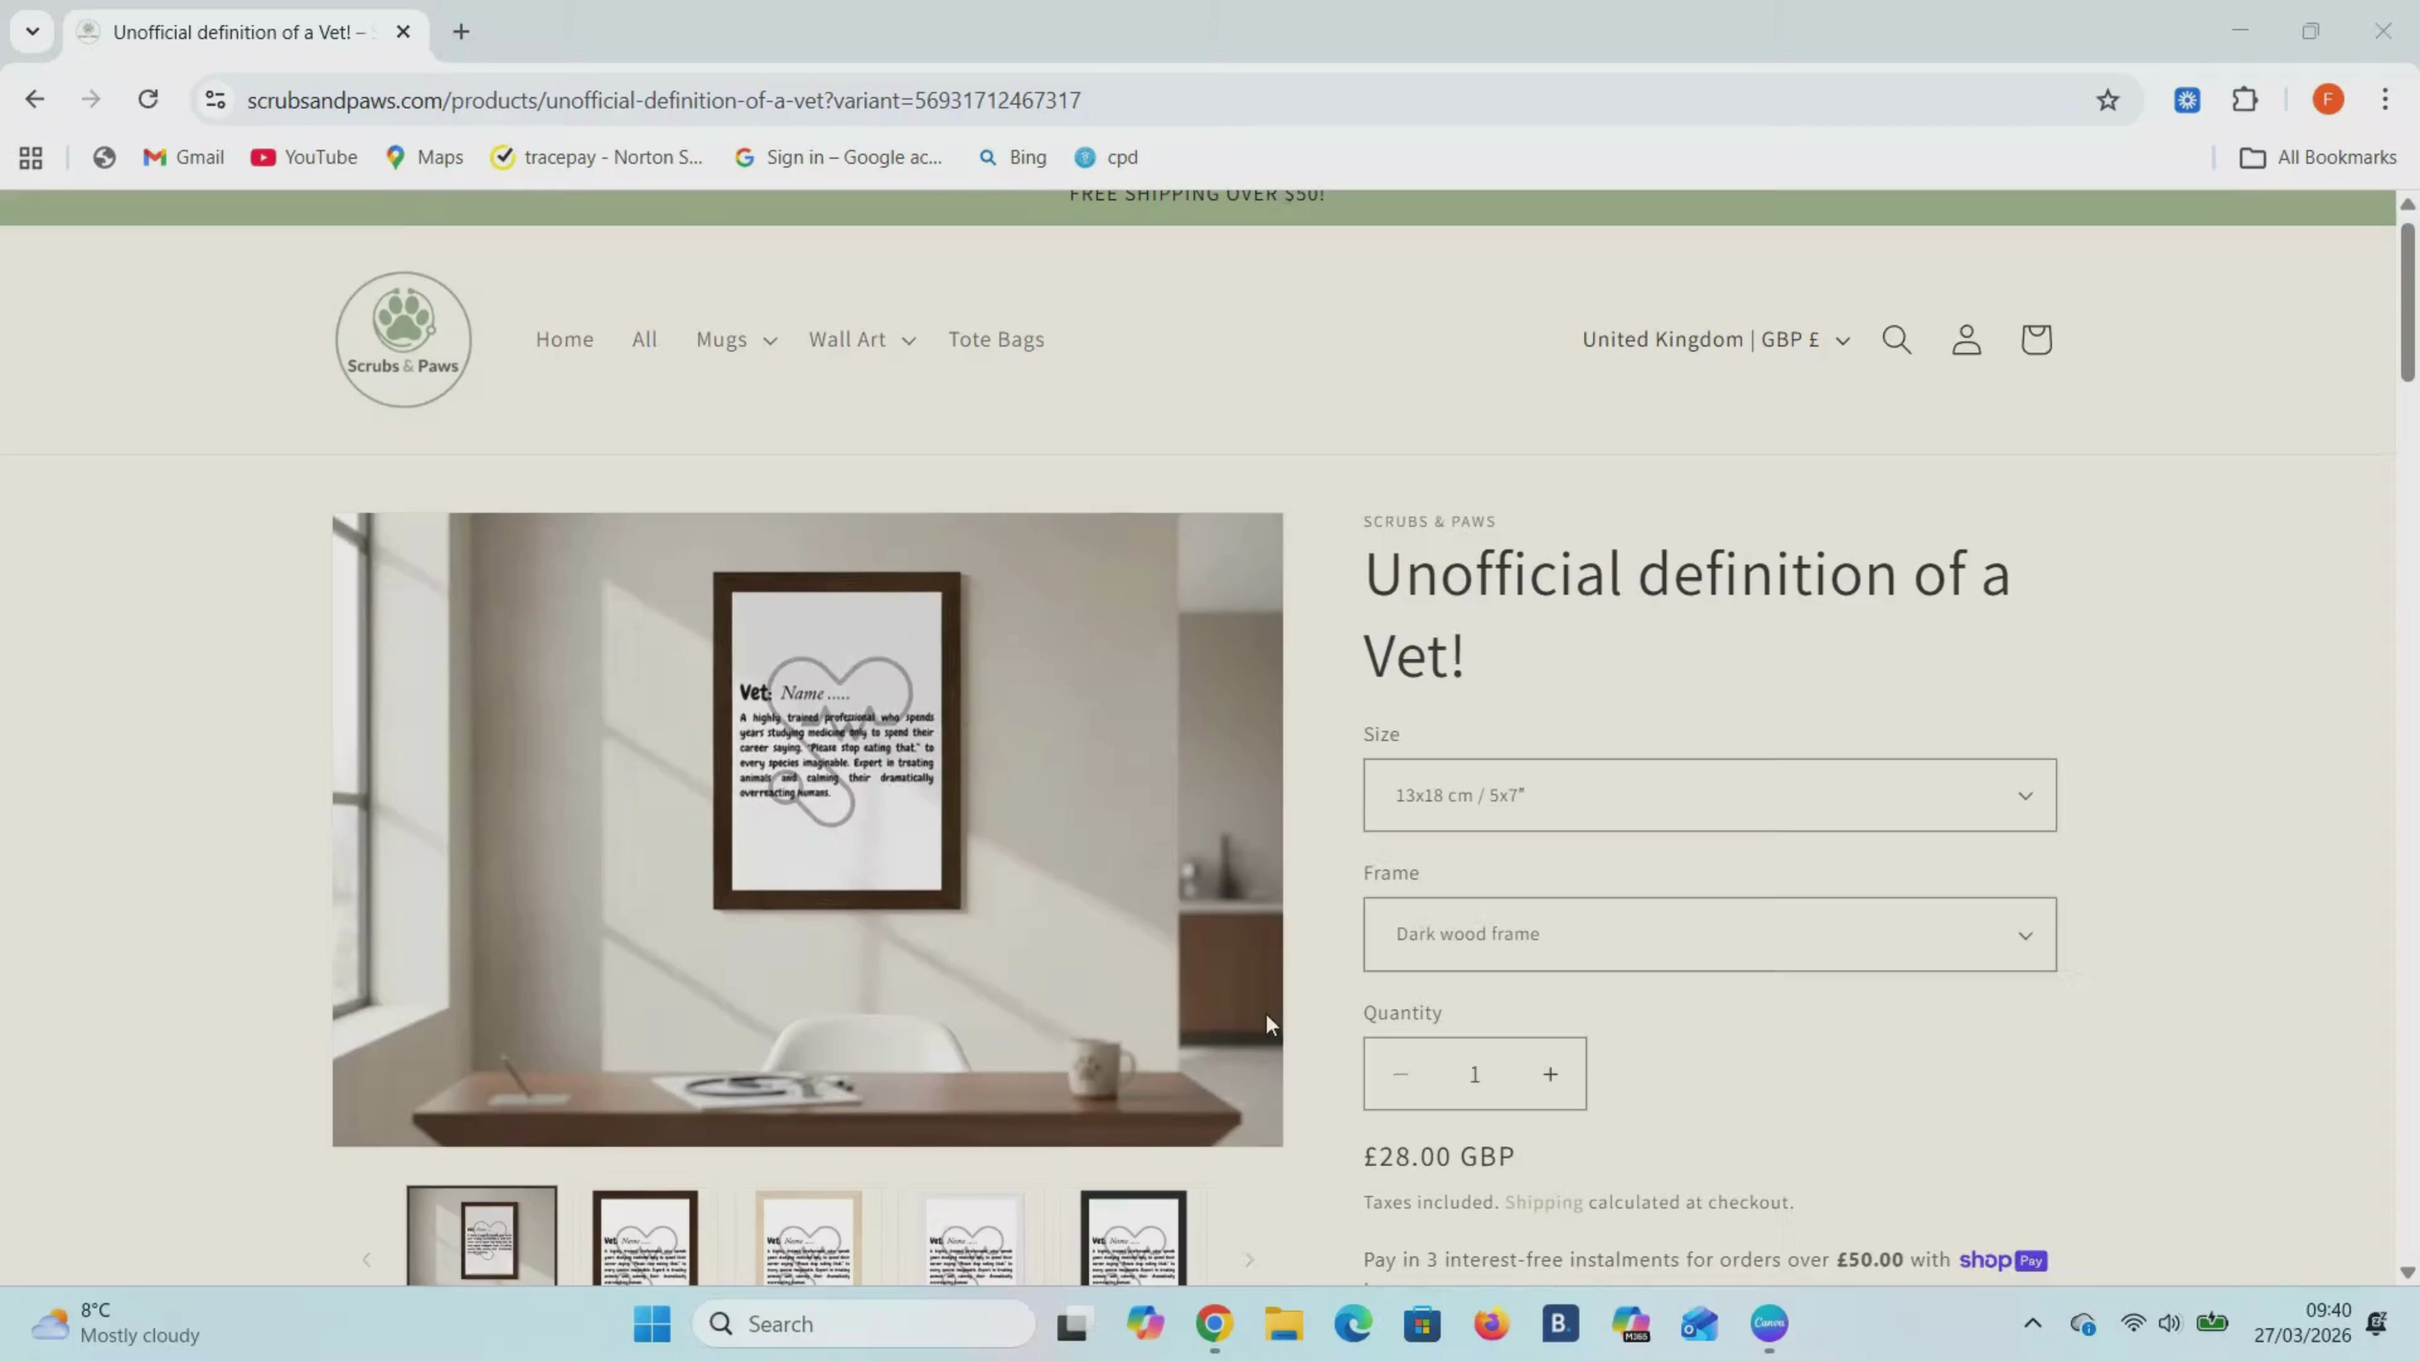This screenshot has width=2420, height=1361.
Task: Increase quantity with the plus button
Action: click(1550, 1074)
